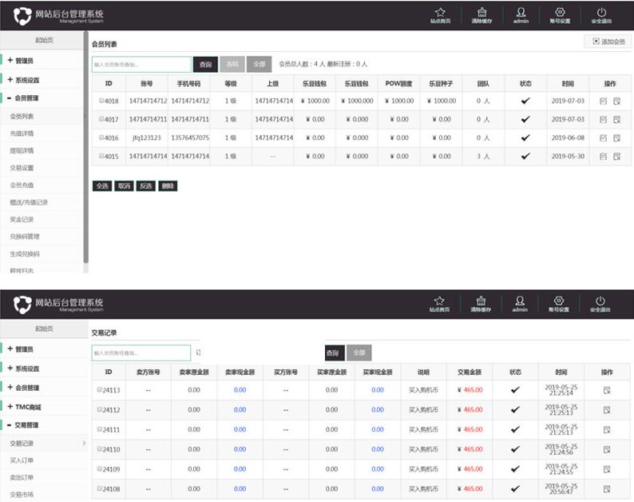Screen dimensions: 634x502
Task: Click the admin user icon in the top header
Action: (521, 12)
